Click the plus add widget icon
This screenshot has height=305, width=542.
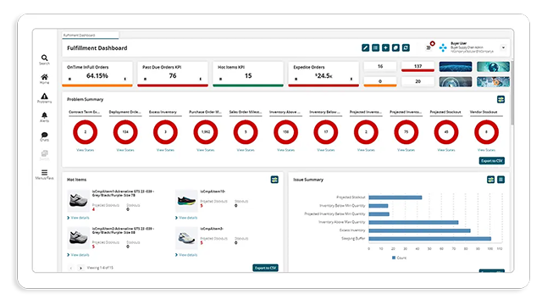tap(385, 47)
